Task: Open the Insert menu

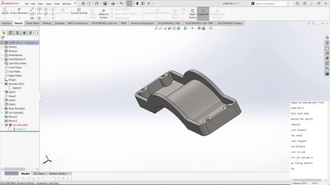Action: point(48,4)
